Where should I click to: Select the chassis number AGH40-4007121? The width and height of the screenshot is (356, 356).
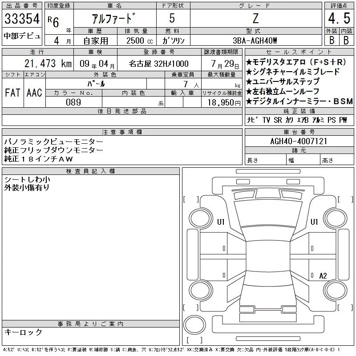pyautogui.click(x=299, y=141)
